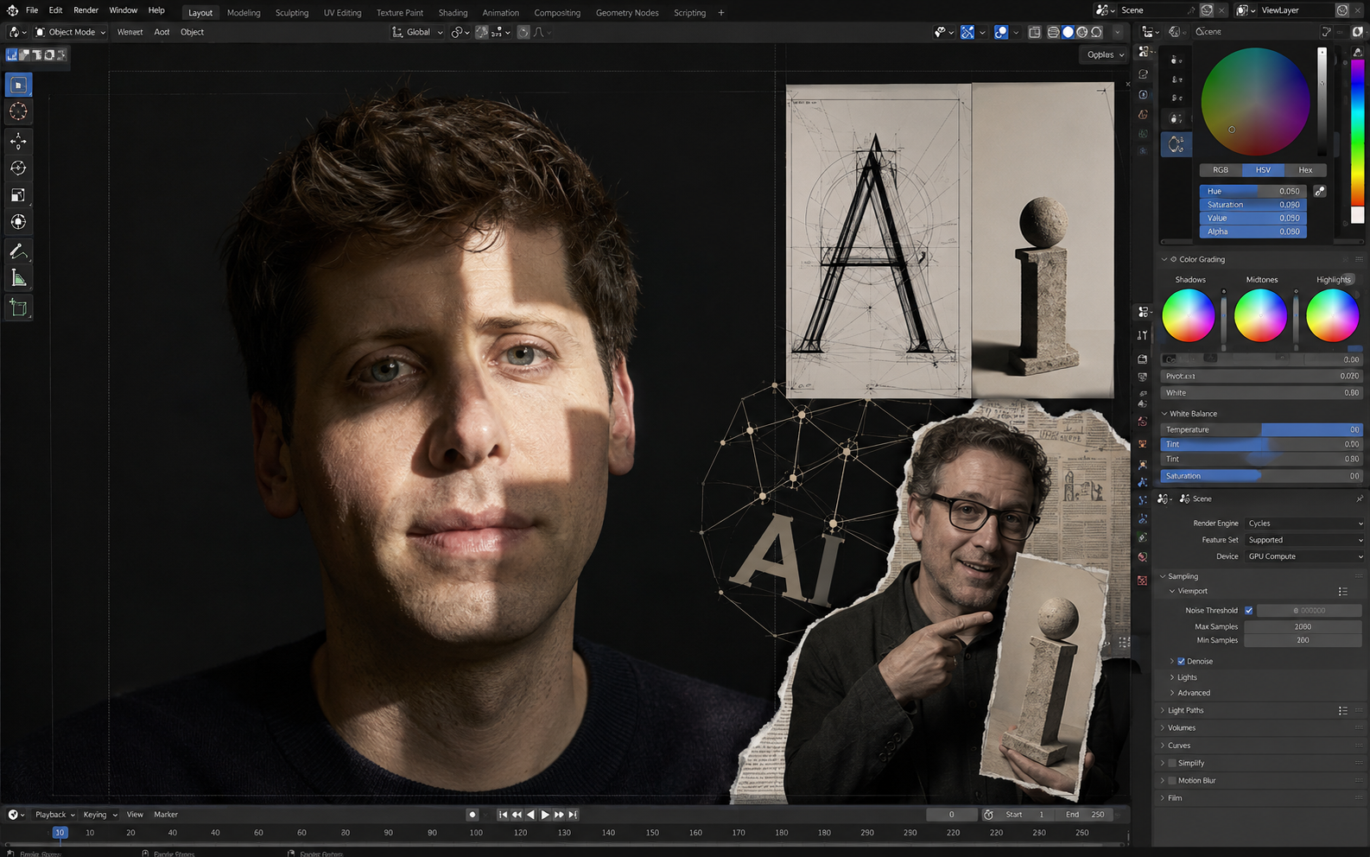Switch to the Geometry Nodes workspace tab

[627, 13]
